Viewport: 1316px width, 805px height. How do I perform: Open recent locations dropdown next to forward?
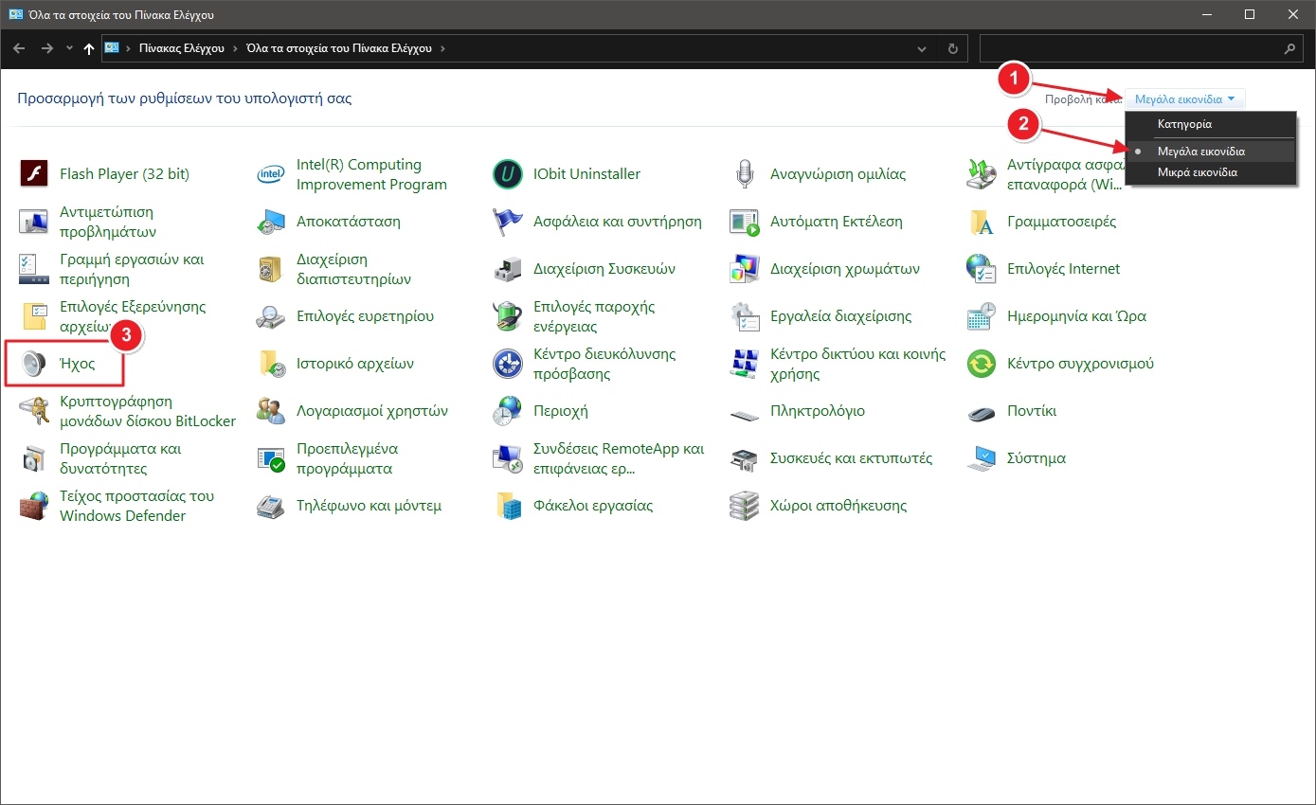tap(69, 48)
